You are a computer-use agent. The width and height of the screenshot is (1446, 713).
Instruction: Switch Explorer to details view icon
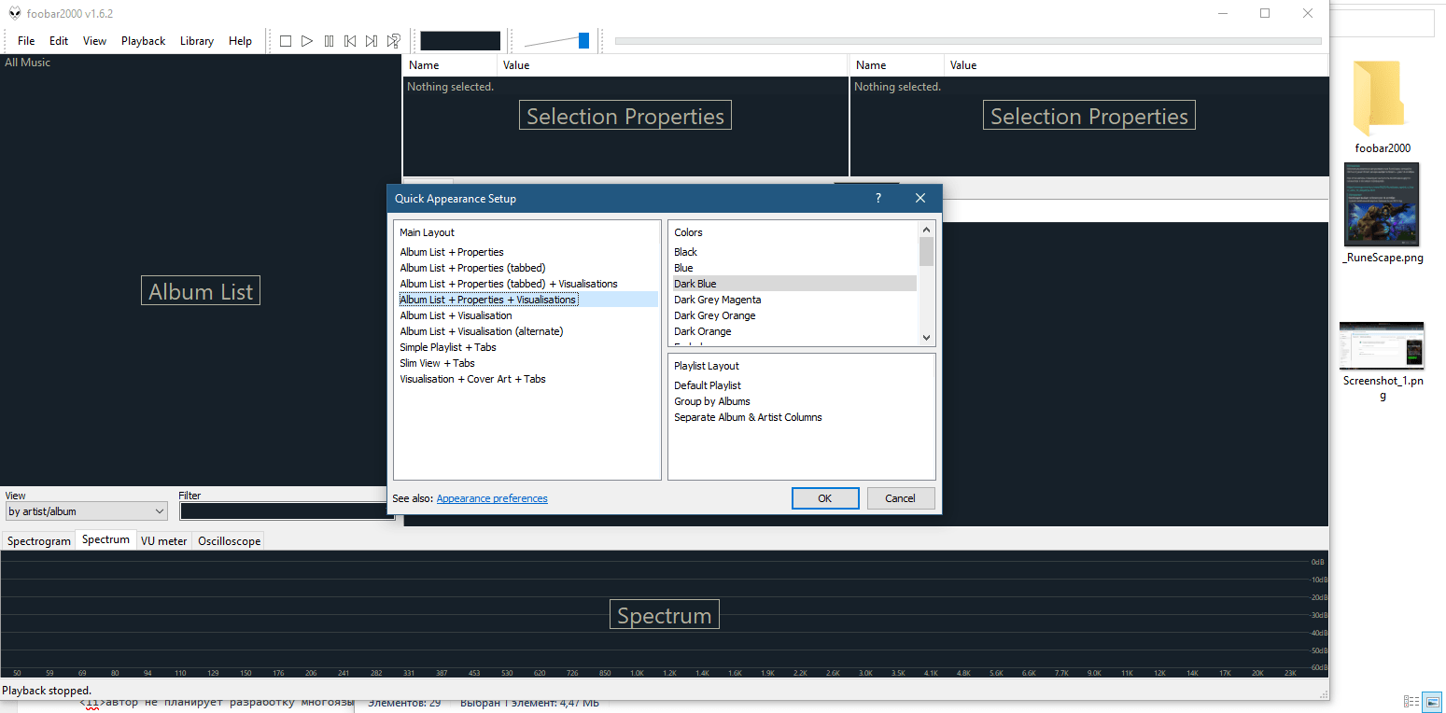(x=1411, y=701)
